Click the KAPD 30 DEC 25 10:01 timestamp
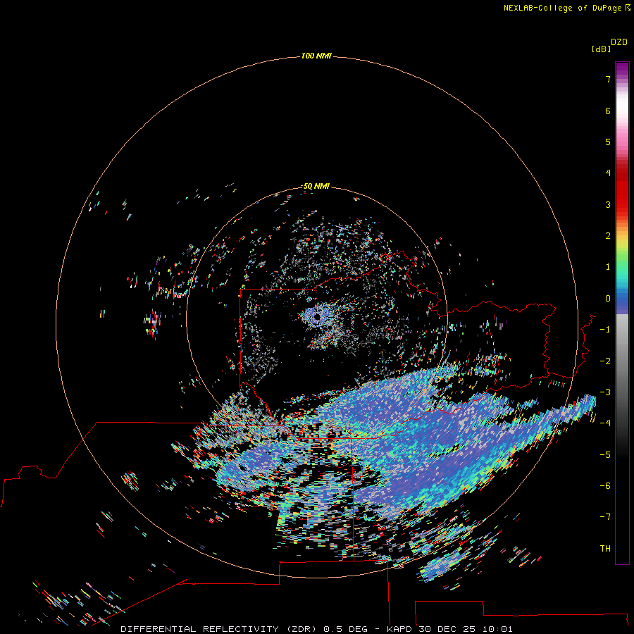This screenshot has width=634, height=634. pyautogui.click(x=449, y=629)
